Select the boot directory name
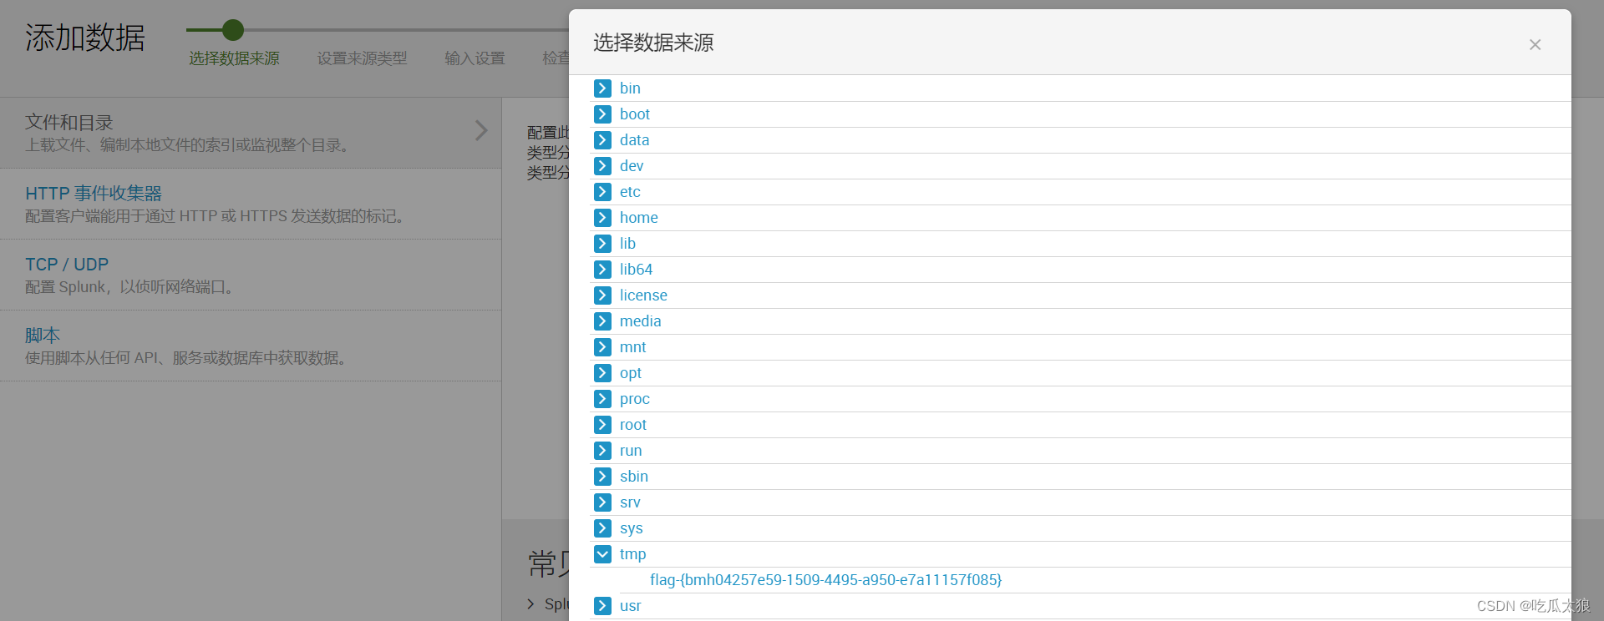The image size is (1604, 621). tap(635, 114)
